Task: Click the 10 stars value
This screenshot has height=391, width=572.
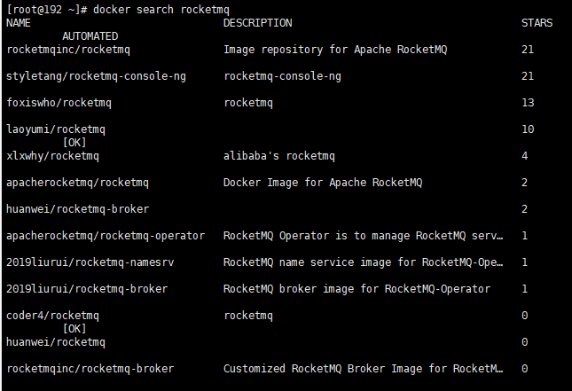Action: (x=528, y=129)
